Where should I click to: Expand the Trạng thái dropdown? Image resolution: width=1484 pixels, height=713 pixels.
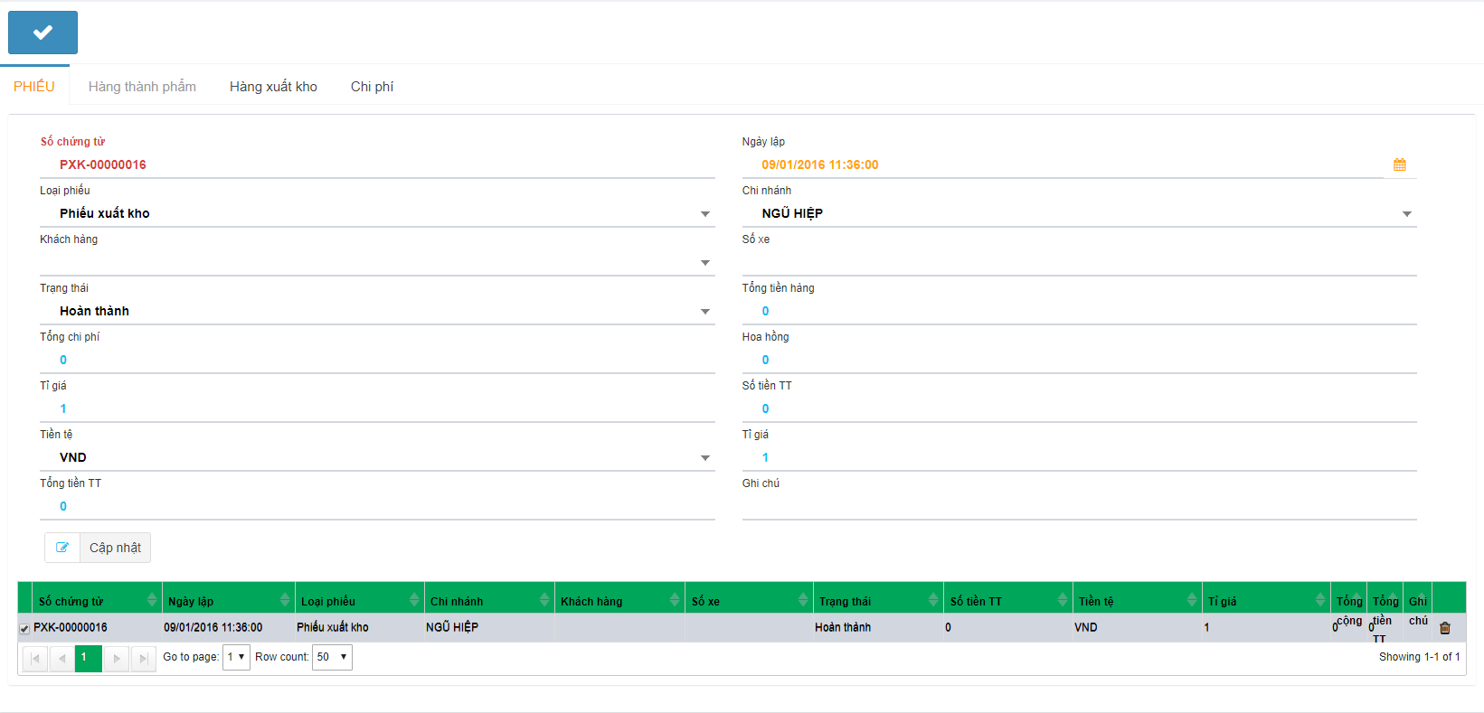[x=704, y=312]
